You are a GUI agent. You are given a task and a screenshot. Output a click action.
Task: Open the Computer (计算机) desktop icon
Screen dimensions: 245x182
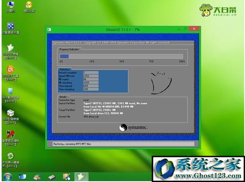tap(11, 6)
